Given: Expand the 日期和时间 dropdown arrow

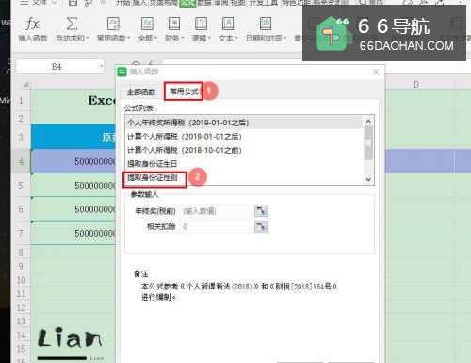Looking at the screenshot, I should (284, 39).
